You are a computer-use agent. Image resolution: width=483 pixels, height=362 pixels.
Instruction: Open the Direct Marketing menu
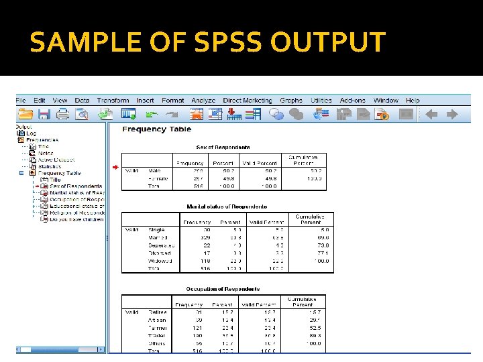[x=248, y=101]
